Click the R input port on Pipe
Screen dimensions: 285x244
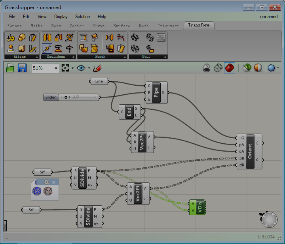145,93
